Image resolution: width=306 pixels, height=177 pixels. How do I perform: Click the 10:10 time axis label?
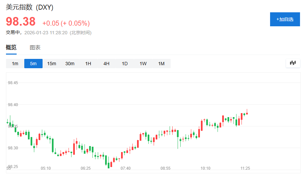point(205,168)
